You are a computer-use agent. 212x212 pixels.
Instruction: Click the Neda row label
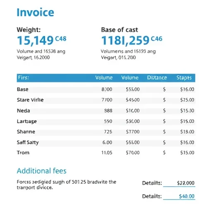point(24,111)
